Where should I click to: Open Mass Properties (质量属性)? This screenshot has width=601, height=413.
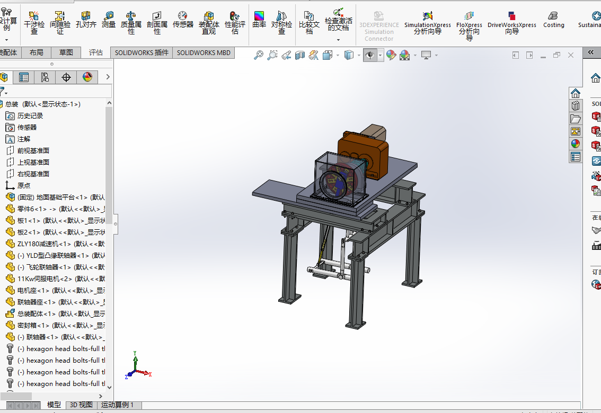(131, 23)
